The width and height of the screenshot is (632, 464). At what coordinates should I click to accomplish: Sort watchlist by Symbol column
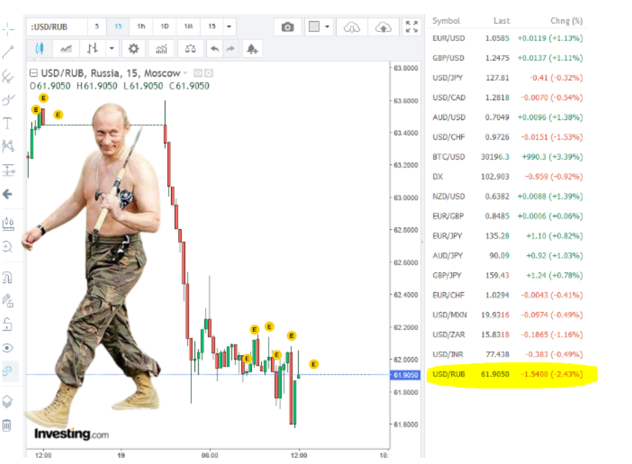(x=446, y=21)
